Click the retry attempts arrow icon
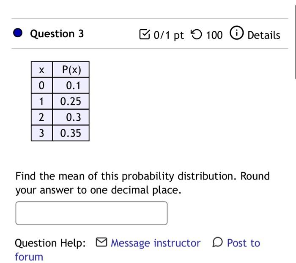 (196, 34)
